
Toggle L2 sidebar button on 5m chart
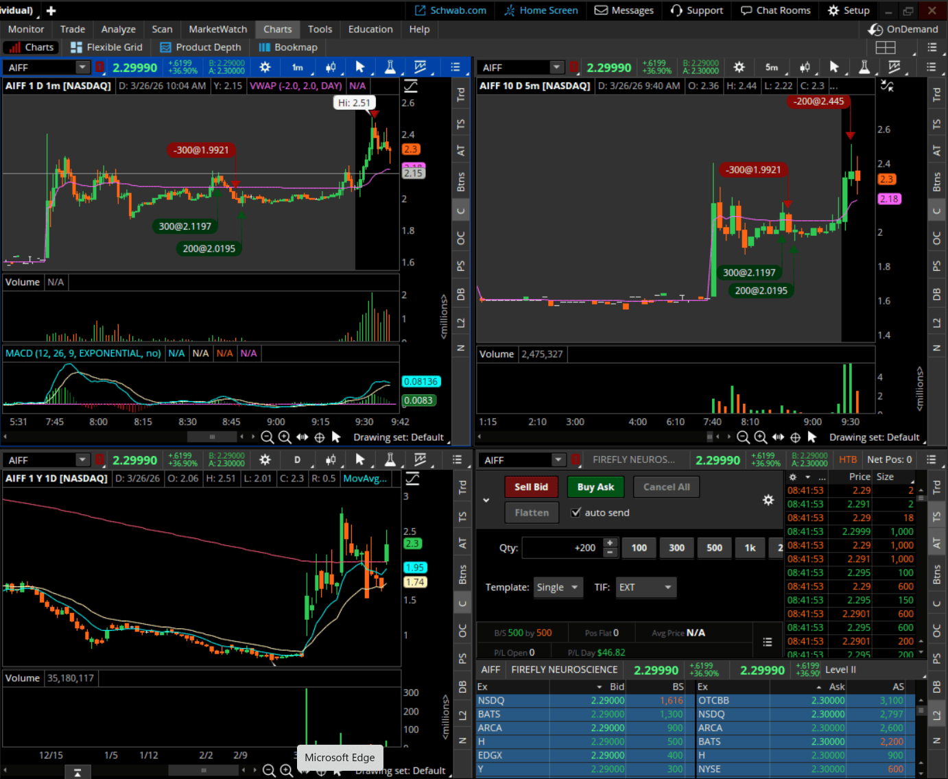(x=936, y=322)
